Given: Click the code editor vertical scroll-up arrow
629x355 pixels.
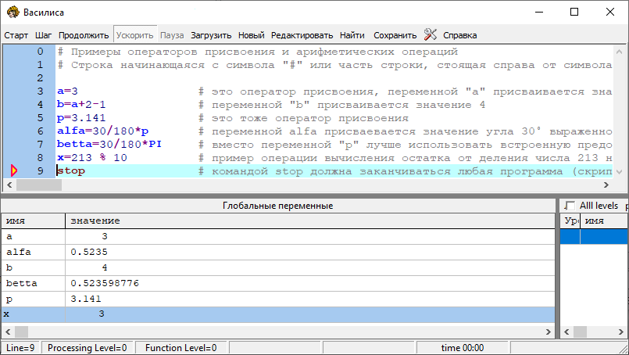Looking at the screenshot, I should pyautogui.click(x=619, y=52).
